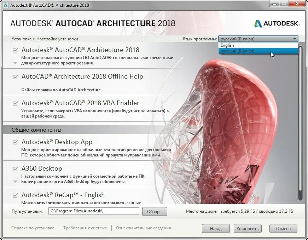Viewport: 308px width, 240px height.
Task: Click the Отмена cancel button
Action: point(283,228)
